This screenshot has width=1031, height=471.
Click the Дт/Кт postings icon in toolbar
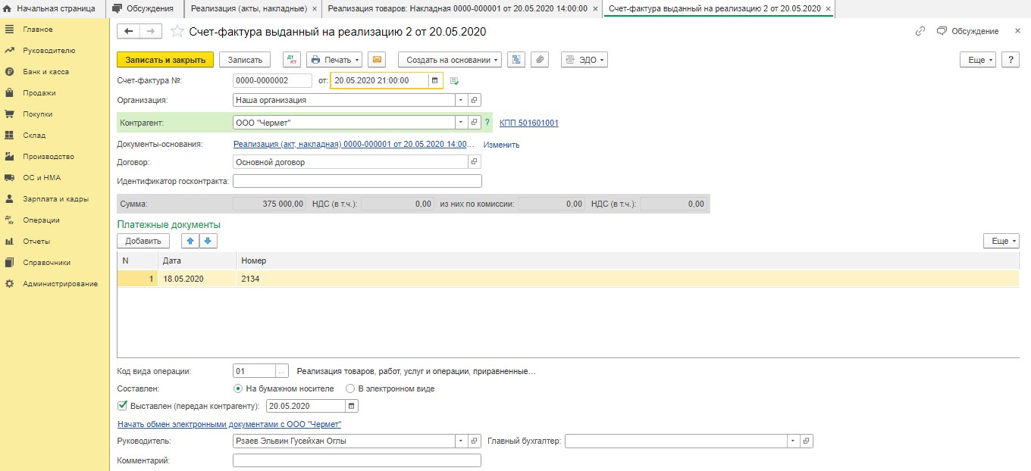click(292, 60)
